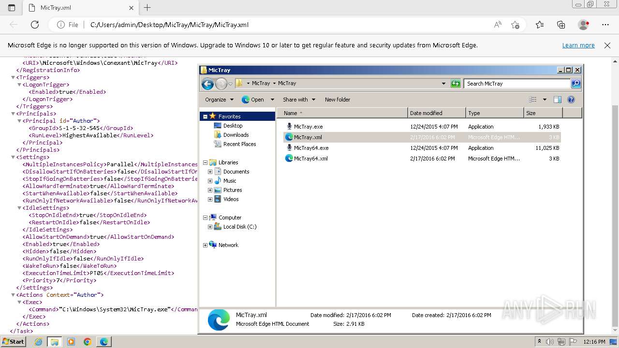Screen dimensions: 619x348
Task: Expand the Documents library node
Action: click(210, 172)
